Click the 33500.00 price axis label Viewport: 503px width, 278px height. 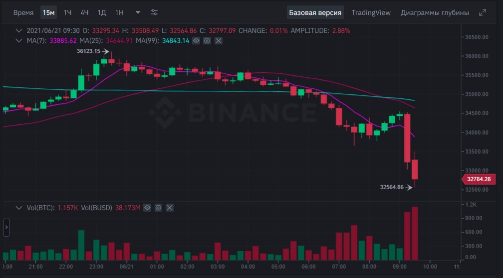[477, 152]
